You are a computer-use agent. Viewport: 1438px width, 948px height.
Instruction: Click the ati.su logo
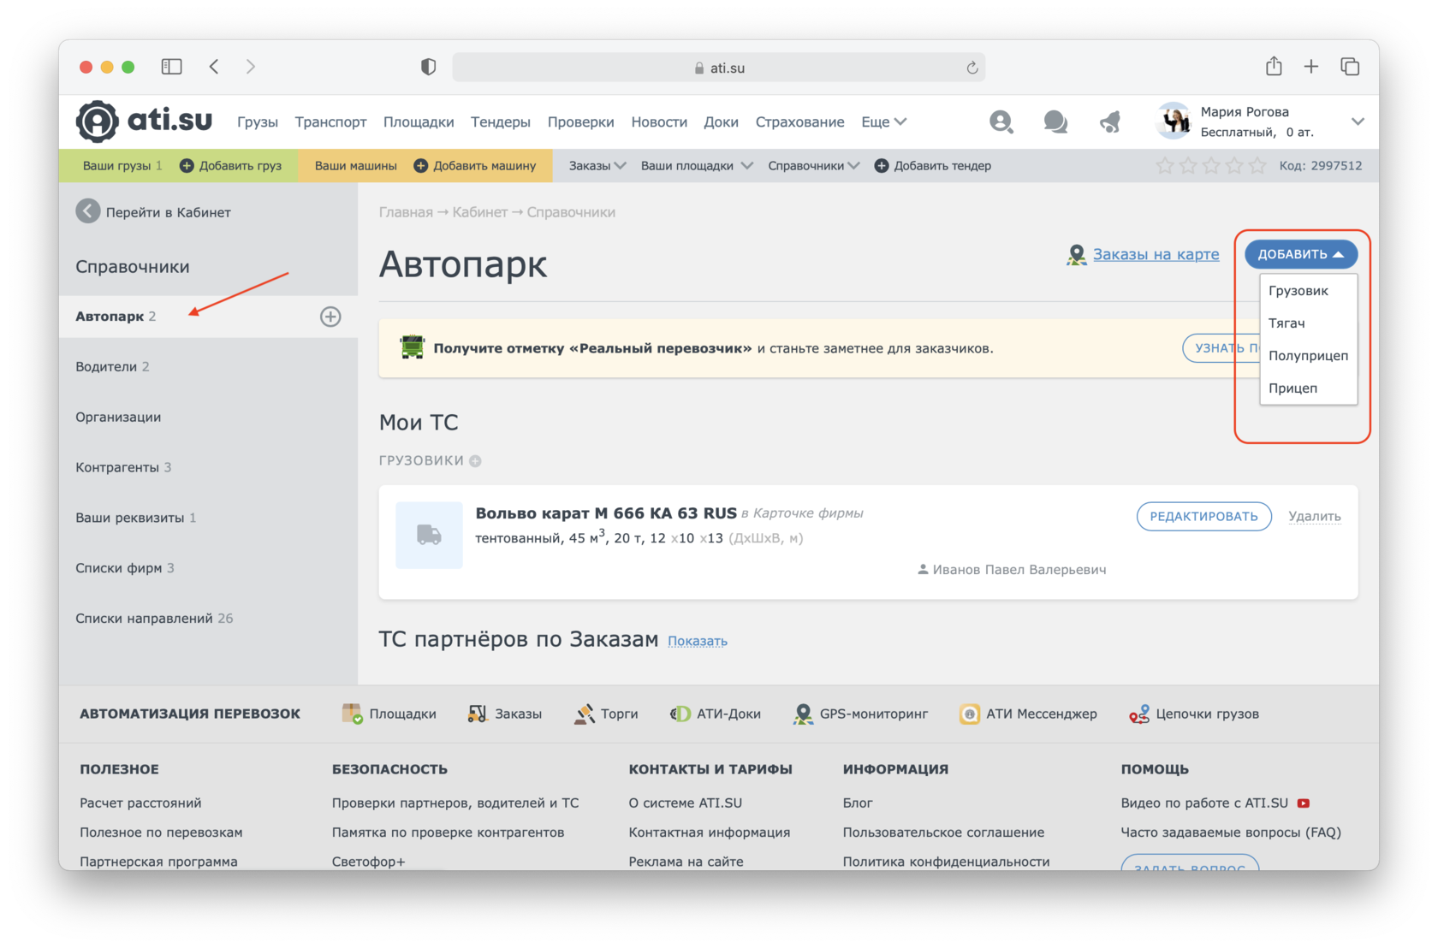(x=144, y=121)
